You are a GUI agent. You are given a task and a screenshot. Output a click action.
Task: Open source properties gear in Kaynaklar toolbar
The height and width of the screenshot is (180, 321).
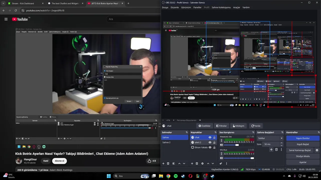point(202,163)
